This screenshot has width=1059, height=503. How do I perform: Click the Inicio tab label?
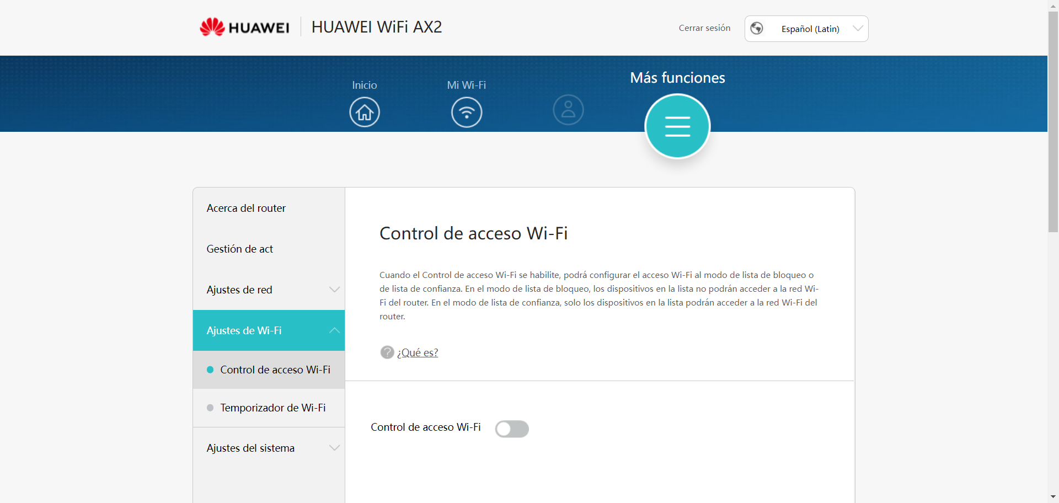[365, 85]
